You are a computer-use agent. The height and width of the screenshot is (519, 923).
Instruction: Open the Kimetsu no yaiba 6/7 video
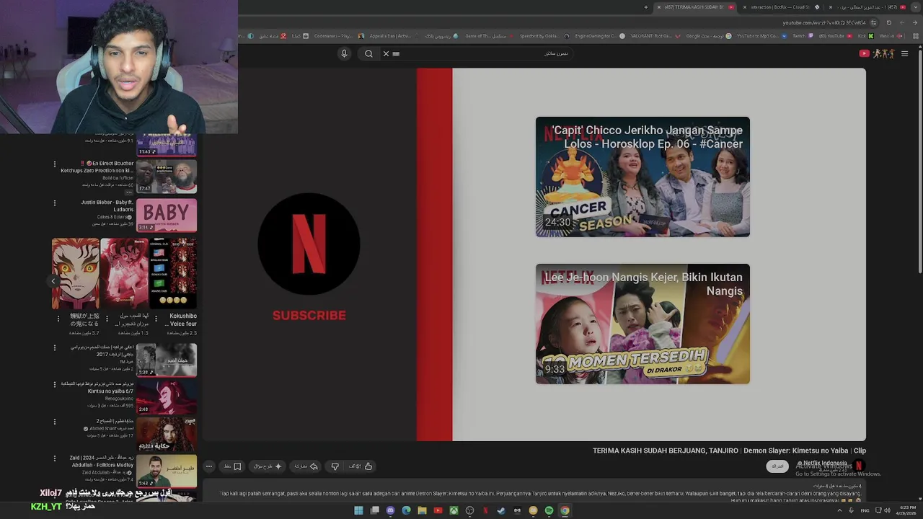(167, 396)
